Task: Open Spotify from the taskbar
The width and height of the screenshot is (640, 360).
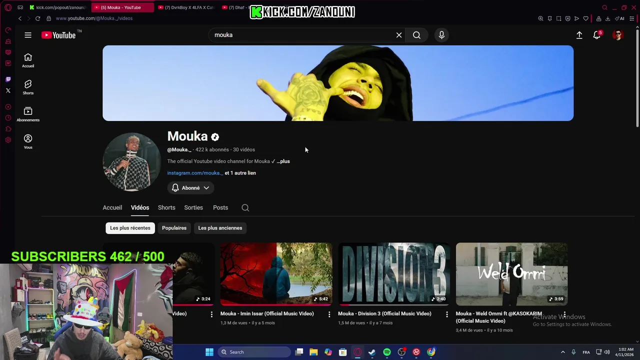Action: point(387,352)
